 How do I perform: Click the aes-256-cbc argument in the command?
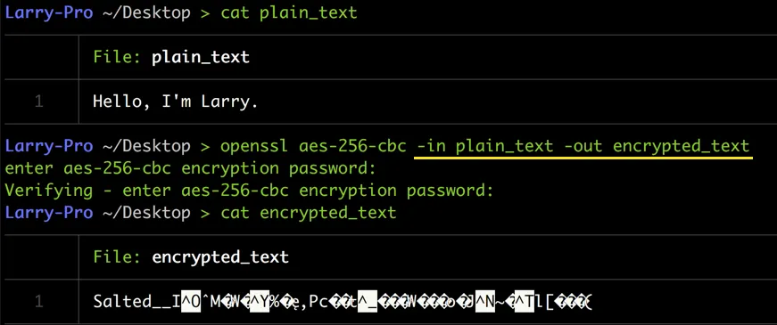(x=353, y=146)
